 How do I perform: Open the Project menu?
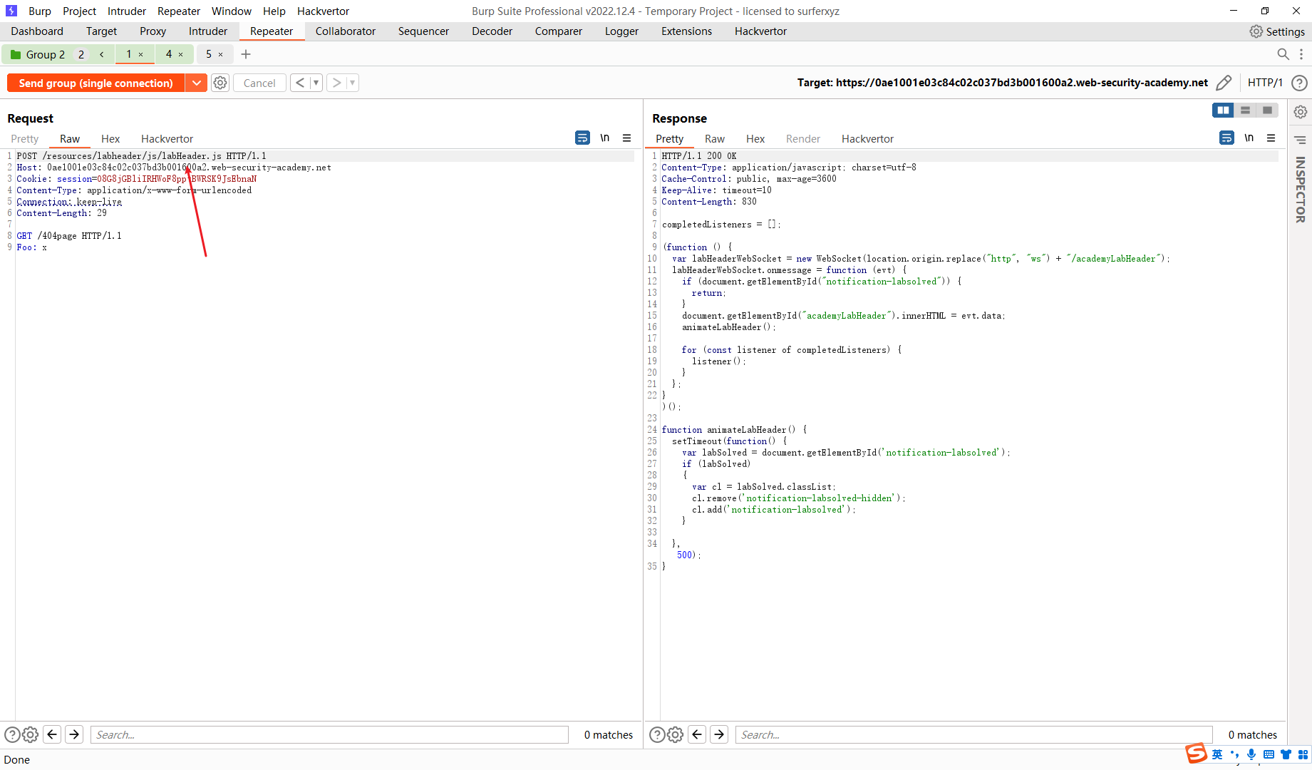[x=79, y=11]
